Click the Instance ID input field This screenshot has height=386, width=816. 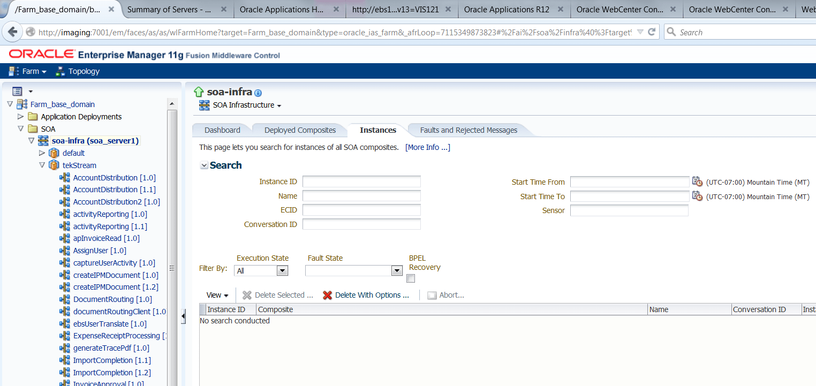(x=361, y=181)
